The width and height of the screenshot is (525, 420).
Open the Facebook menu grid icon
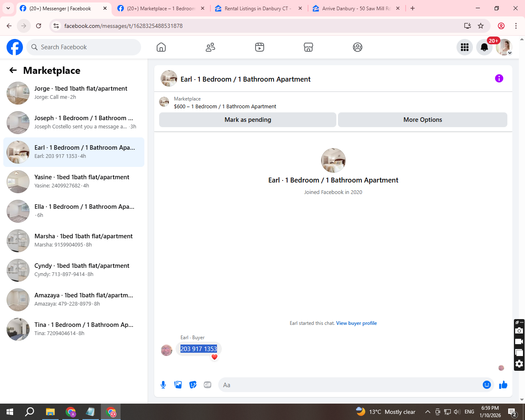pyautogui.click(x=465, y=47)
